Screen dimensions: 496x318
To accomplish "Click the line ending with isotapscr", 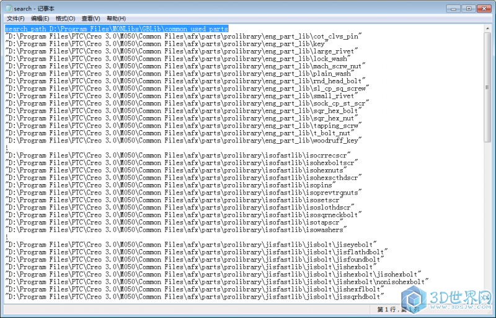I will [x=174, y=222].
